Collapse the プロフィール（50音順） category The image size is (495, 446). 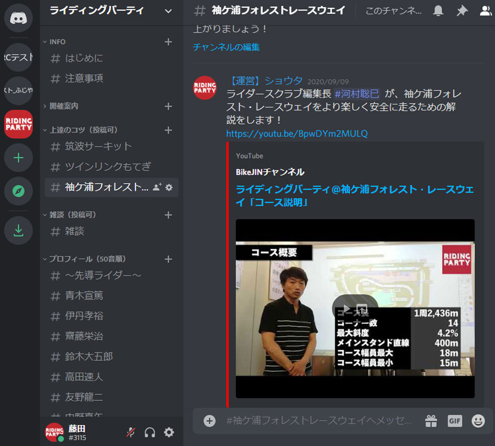pos(84,259)
